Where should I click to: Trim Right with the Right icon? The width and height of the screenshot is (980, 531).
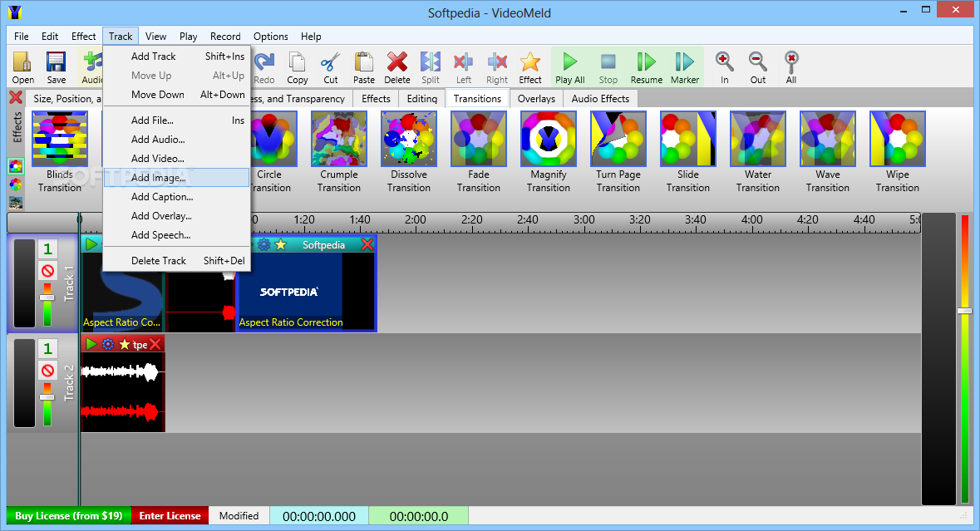pos(497,67)
